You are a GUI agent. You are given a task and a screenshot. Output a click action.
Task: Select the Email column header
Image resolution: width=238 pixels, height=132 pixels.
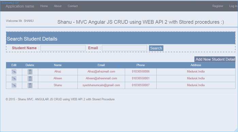click(x=101, y=65)
